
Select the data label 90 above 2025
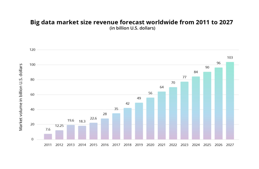click(207, 67)
